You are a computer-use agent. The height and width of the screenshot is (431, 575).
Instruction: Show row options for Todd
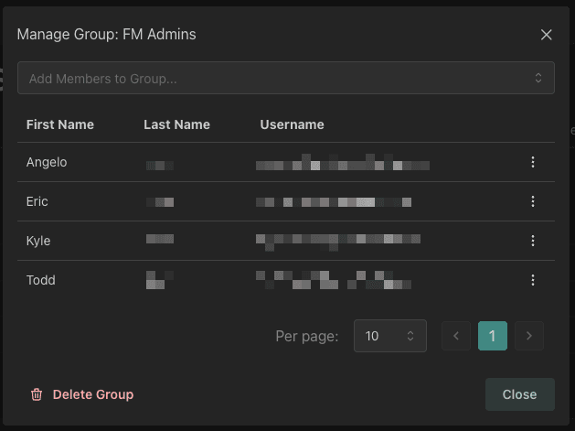(533, 280)
